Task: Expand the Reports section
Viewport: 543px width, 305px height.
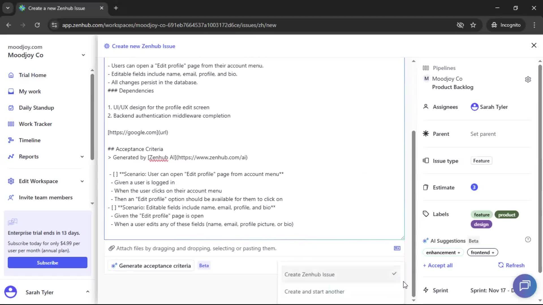Action: coord(82,156)
